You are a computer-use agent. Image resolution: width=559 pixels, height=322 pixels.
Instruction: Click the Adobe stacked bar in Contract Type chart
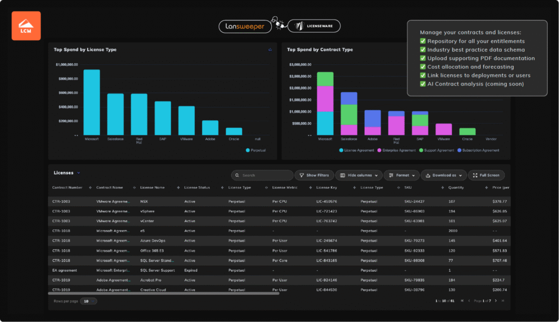[x=372, y=123]
